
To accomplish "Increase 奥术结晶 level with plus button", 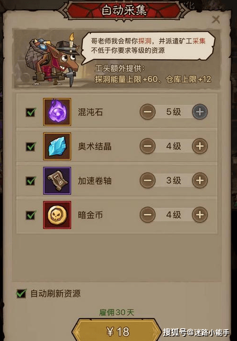I will [x=200, y=146].
